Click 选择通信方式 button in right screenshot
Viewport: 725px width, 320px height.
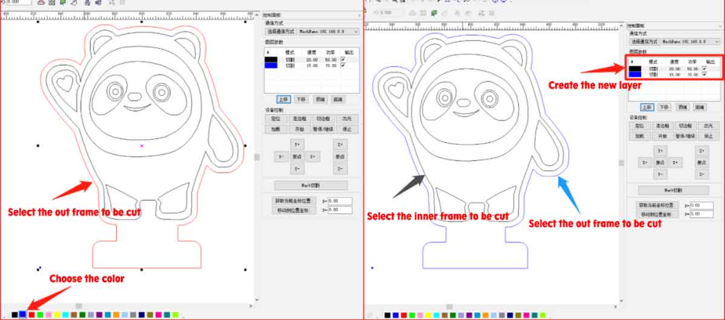tap(644, 42)
